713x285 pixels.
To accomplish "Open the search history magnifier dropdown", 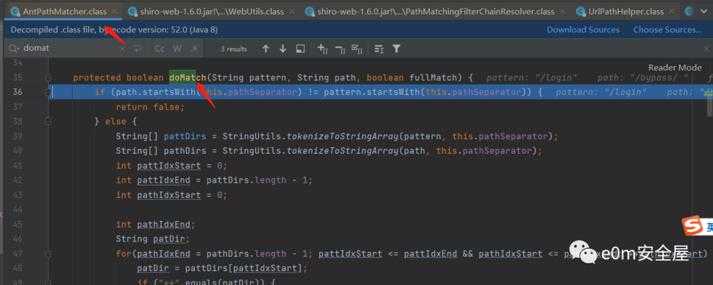I will (x=14, y=48).
